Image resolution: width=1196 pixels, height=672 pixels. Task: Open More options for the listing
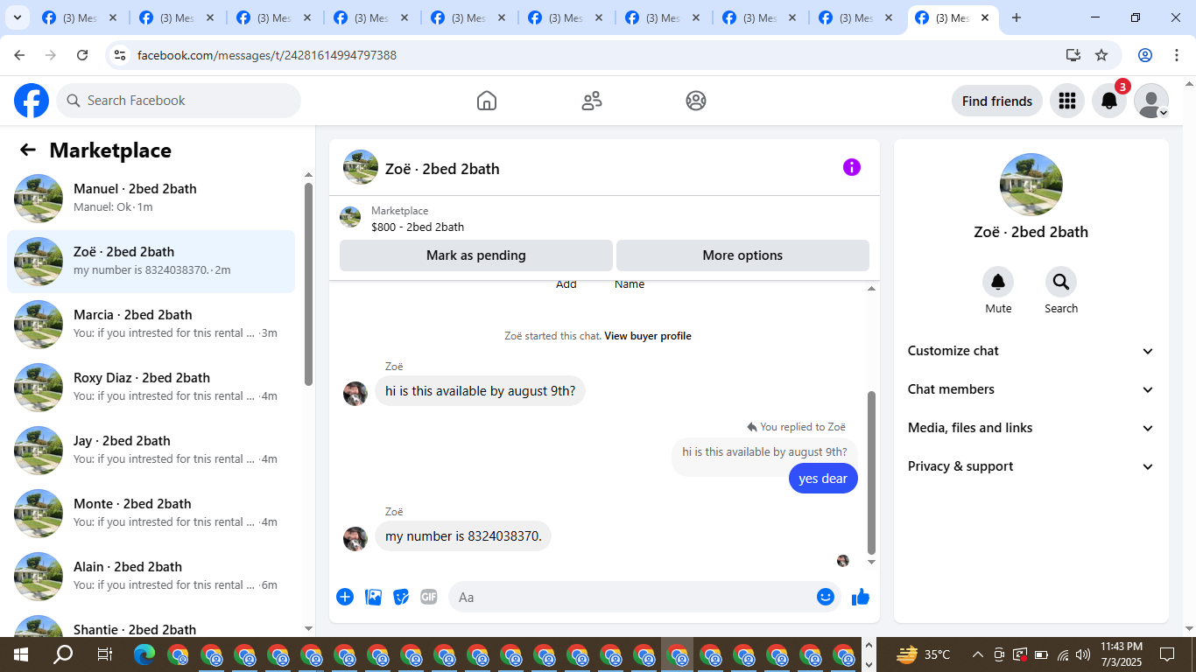pos(742,255)
